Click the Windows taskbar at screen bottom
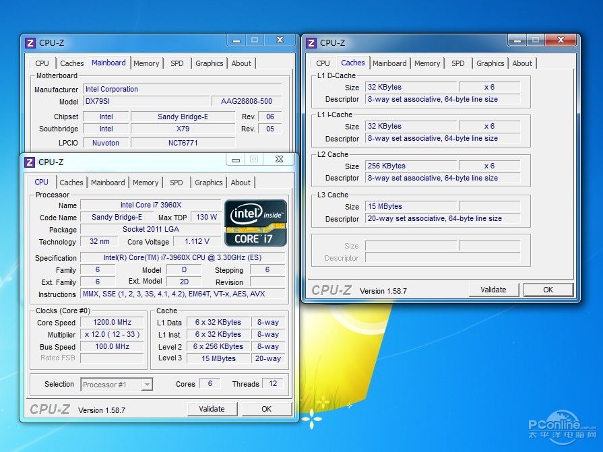The image size is (603, 452). (301, 447)
